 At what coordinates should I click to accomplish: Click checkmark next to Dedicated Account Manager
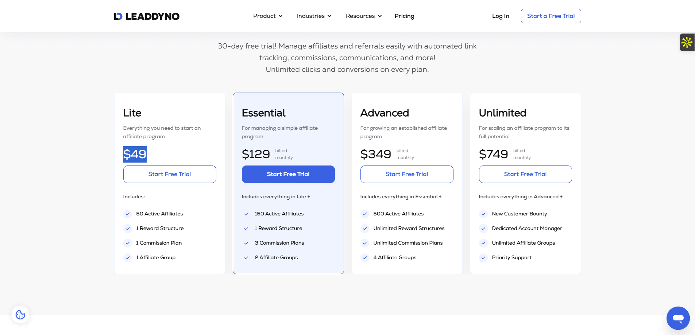click(x=483, y=229)
